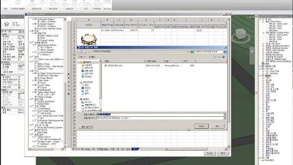Toggle the Couch-Viper checkbox

[x=36, y=85]
